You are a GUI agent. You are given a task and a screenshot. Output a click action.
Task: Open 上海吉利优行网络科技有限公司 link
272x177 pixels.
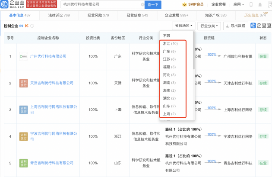click(54, 110)
